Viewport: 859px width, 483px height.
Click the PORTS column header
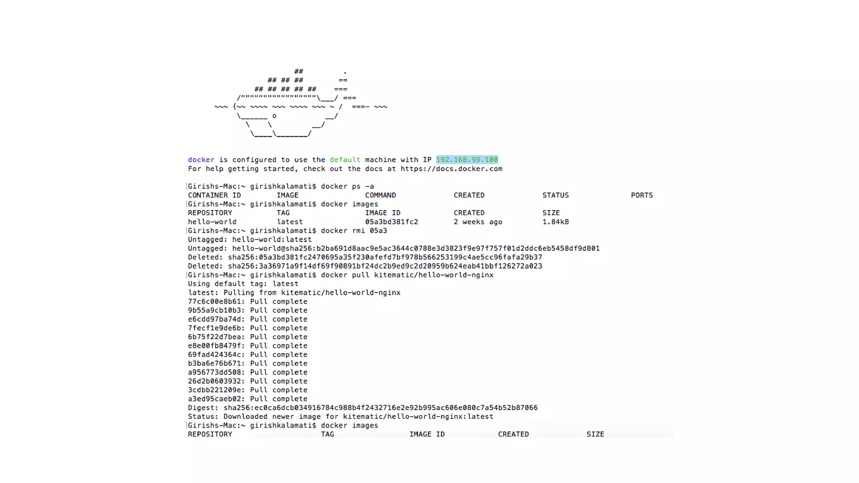tap(642, 195)
